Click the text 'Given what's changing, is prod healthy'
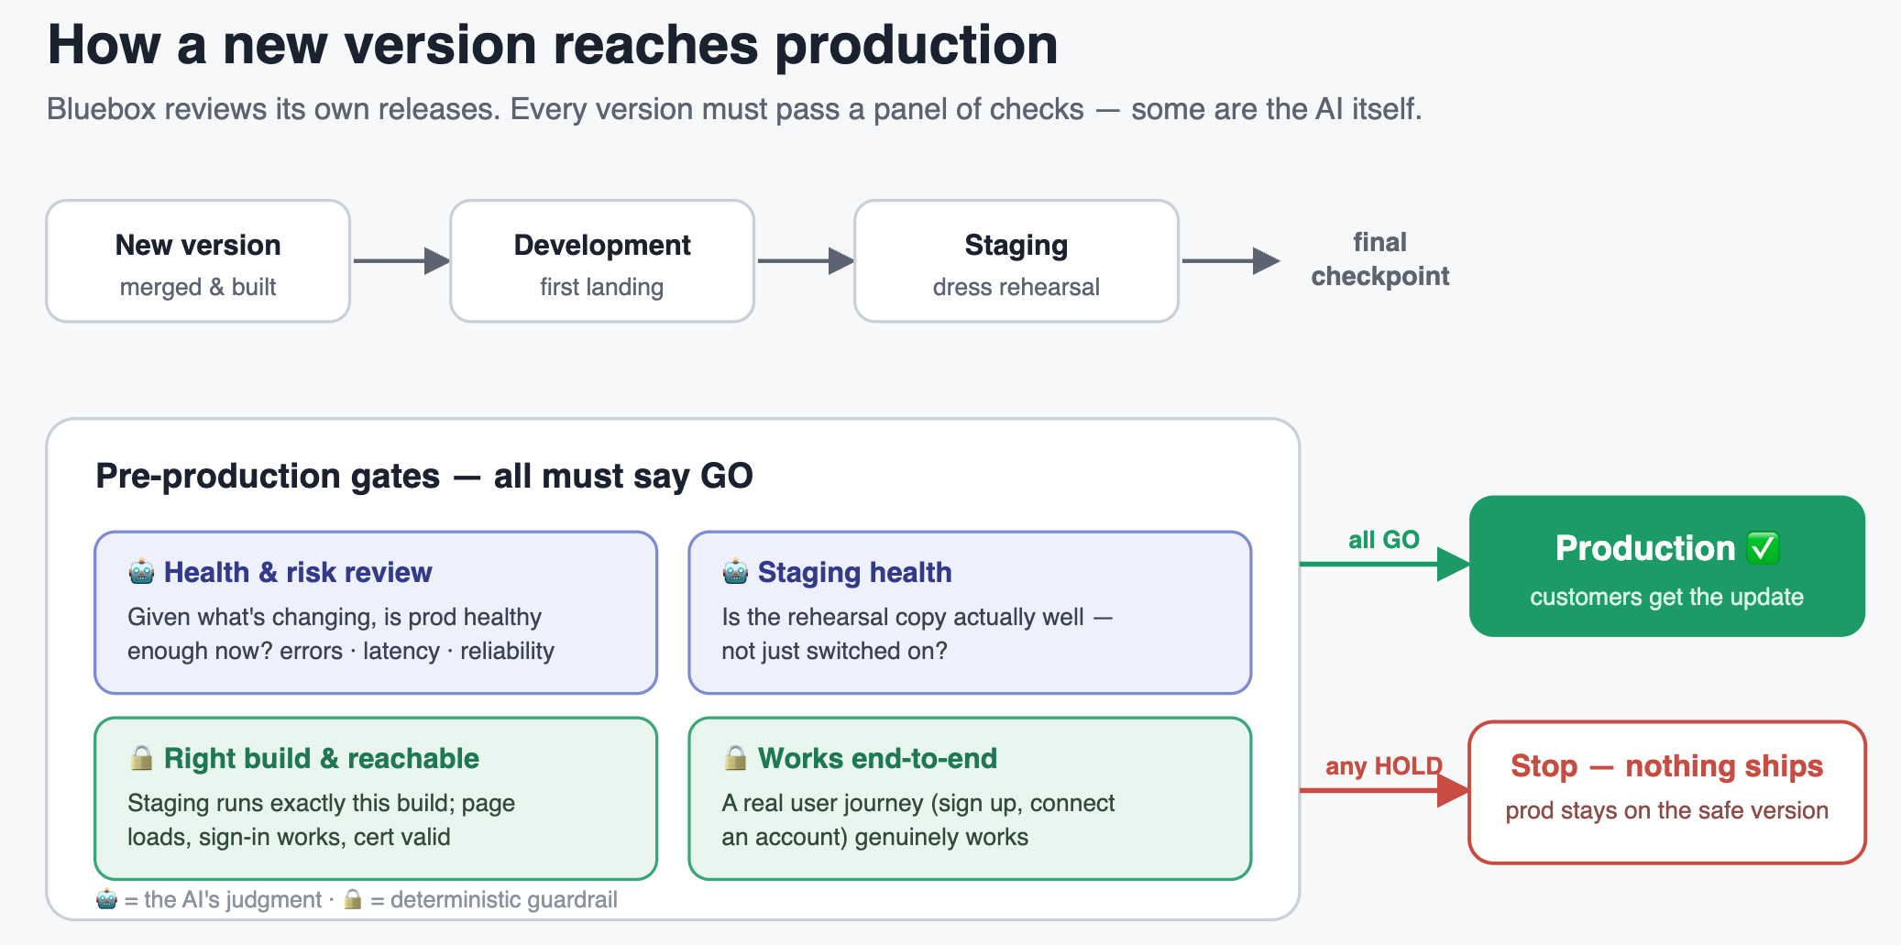This screenshot has height=945, width=1901. pos(335,617)
